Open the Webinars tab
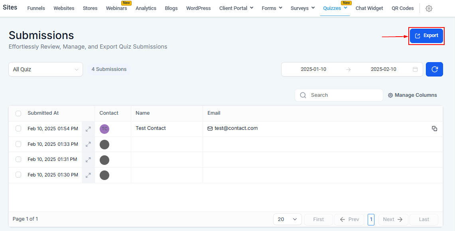 [x=116, y=8]
